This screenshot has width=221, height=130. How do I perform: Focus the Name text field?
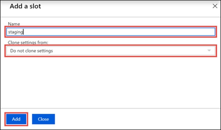coord(111,32)
